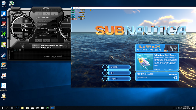The image size is (196, 110).
Task: Open the anime character desktop icon
Action: [4, 25]
